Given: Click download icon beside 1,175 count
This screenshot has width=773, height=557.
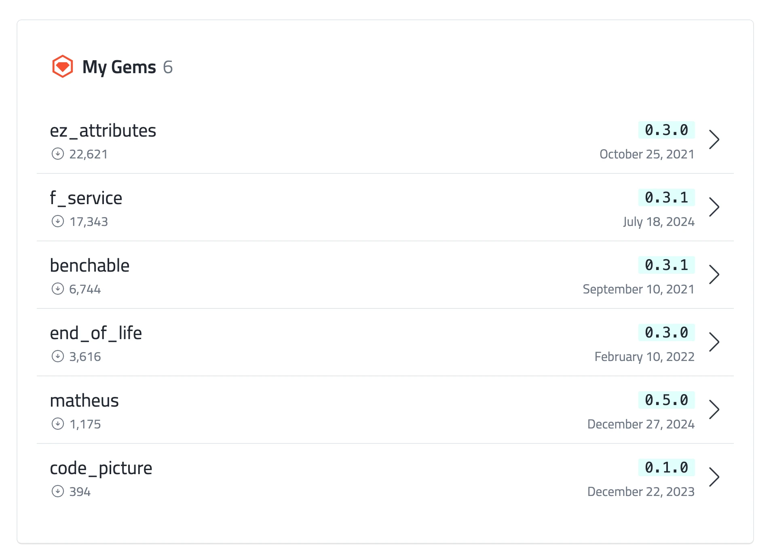Looking at the screenshot, I should pos(58,424).
